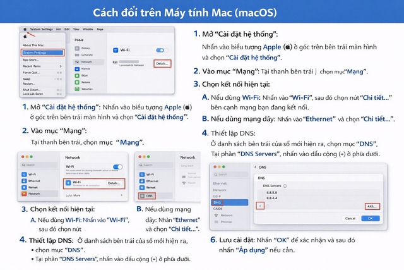Viewport: 404px width, 270px height.
Task: Go back using chevron beside DNS title
Action: (255, 168)
